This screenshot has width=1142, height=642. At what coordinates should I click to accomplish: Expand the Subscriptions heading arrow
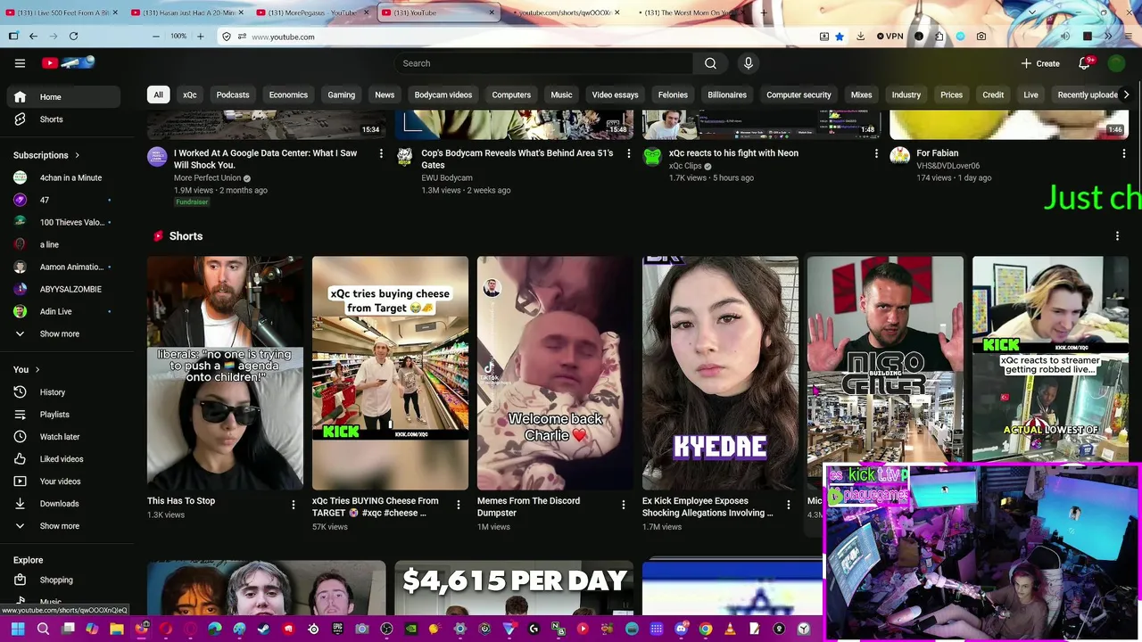click(77, 155)
